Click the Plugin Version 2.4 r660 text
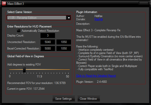The width and height of the screenshot is (151, 105). 91,82
